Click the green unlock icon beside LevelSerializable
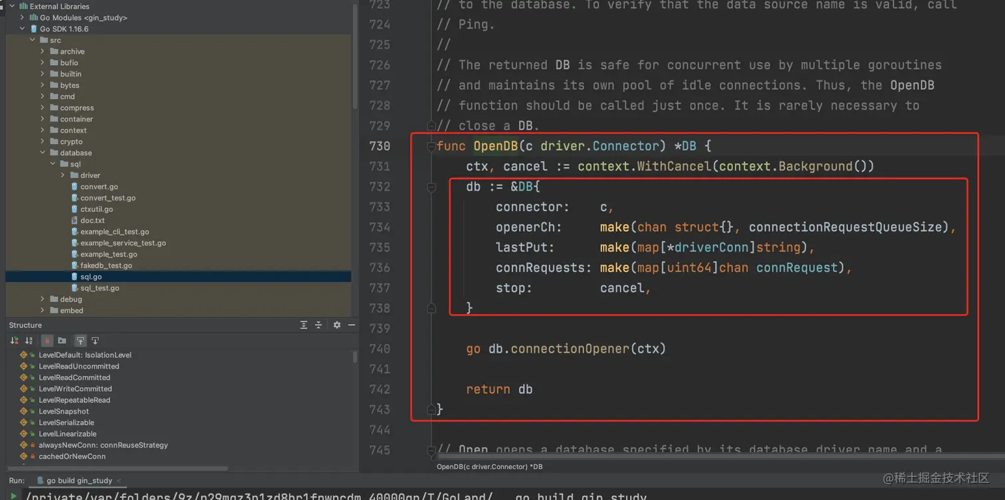Image resolution: width=1005 pixels, height=500 pixels. pyautogui.click(x=33, y=423)
